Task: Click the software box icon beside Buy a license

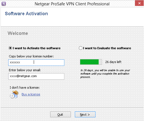Action: click(14, 94)
